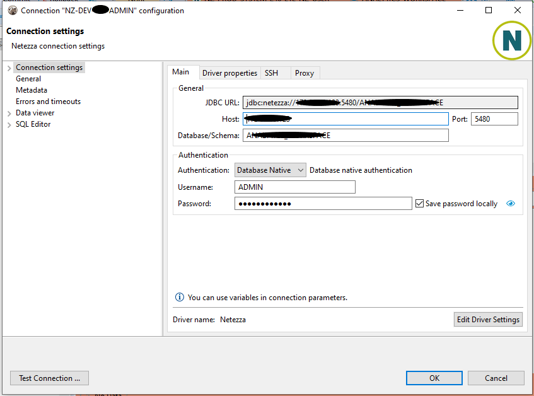The image size is (534, 396).
Task: Open the Authentication dropdown
Action: click(x=301, y=170)
